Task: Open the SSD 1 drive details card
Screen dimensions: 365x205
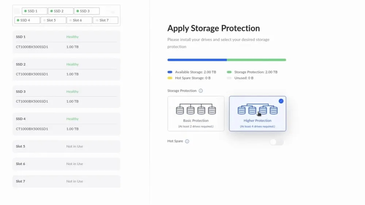Action: pos(66,42)
